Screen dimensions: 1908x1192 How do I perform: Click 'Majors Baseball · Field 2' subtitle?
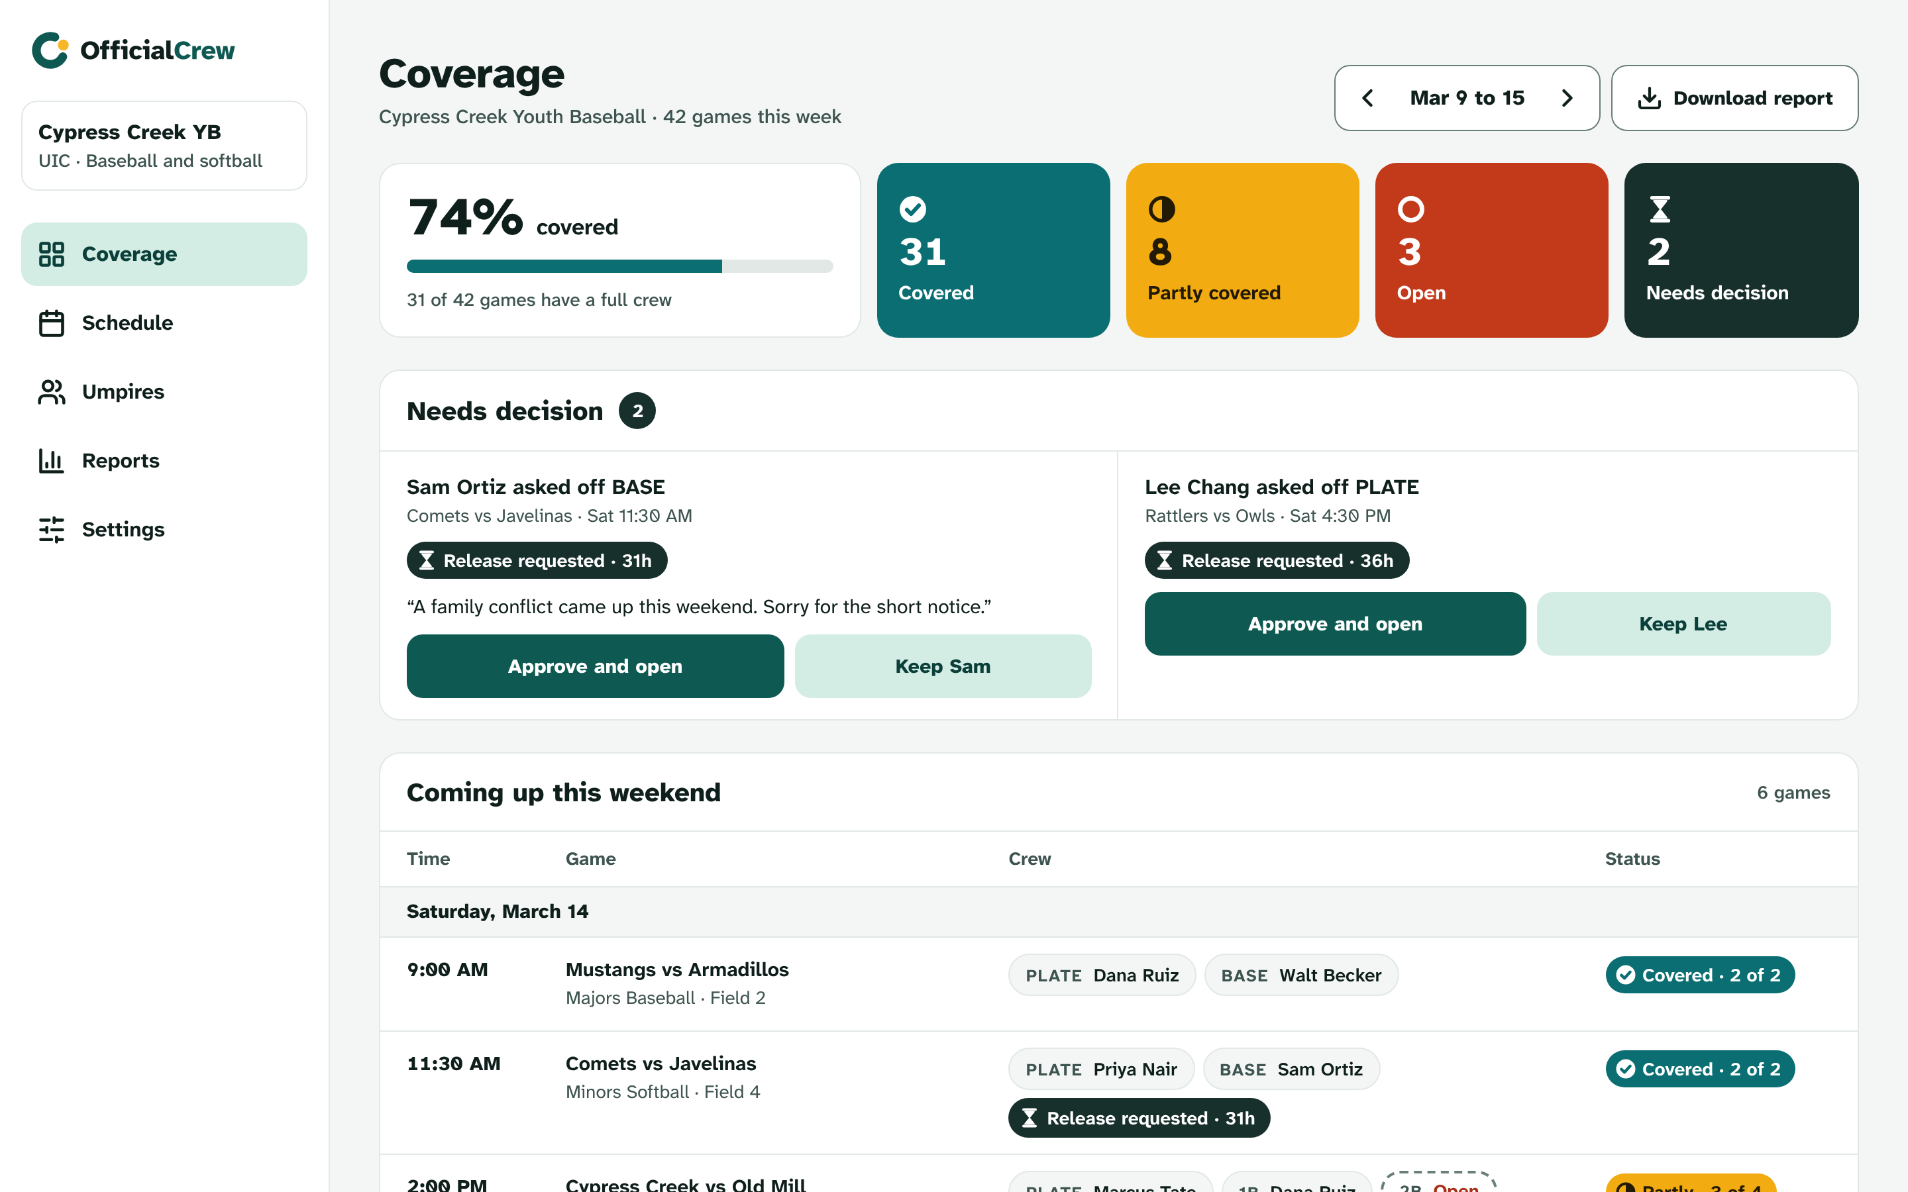[665, 998]
